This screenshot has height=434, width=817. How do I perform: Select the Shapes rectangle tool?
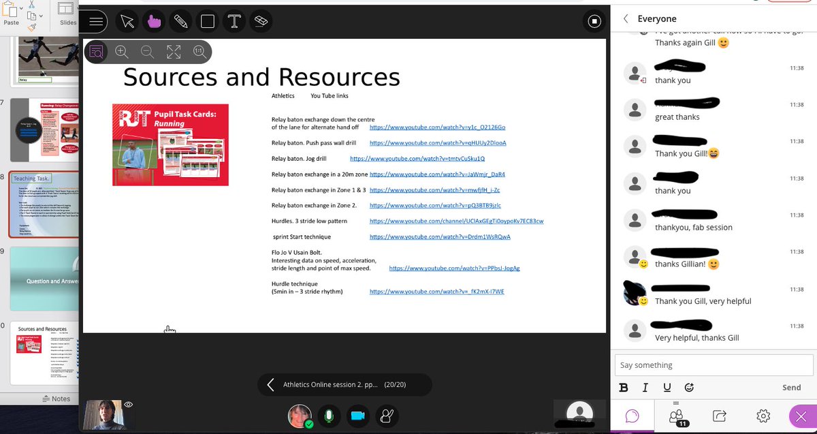point(208,22)
